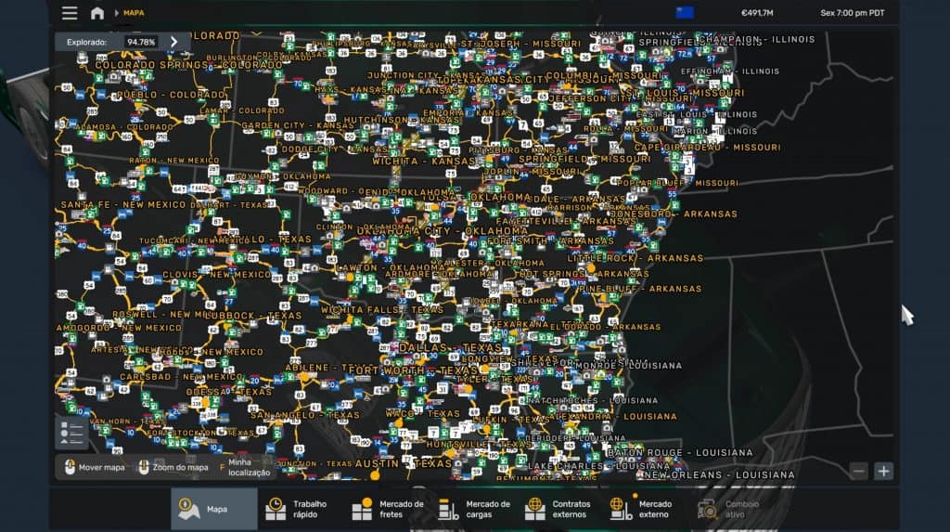Select Austin - Texas city label
The height and width of the screenshot is (532, 950).
coord(404,463)
